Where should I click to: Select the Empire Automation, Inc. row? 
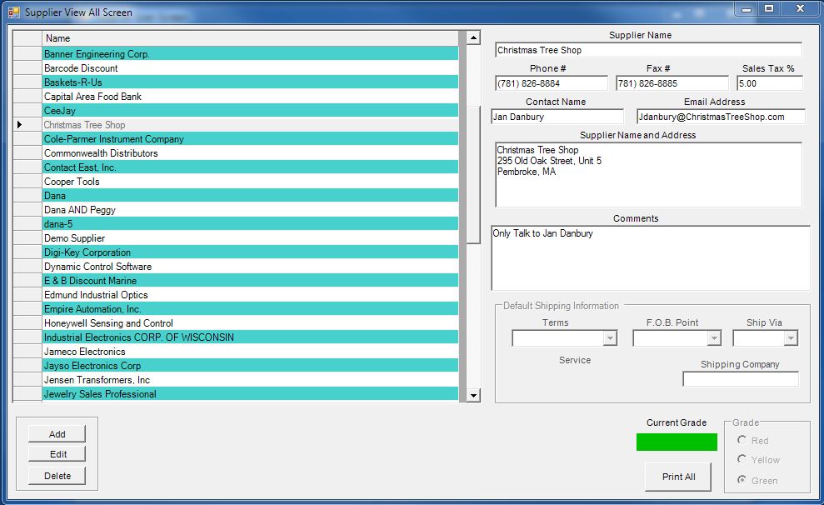click(250, 309)
